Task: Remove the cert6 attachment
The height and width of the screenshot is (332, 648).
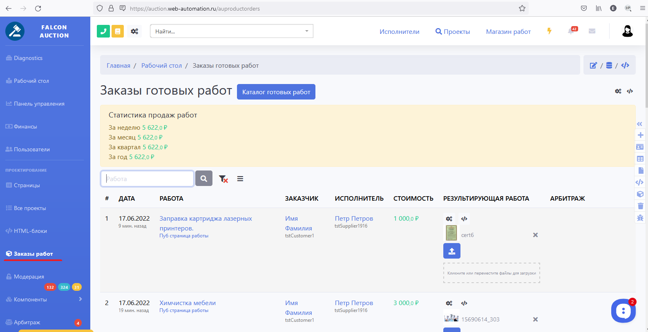Action: tap(535, 235)
